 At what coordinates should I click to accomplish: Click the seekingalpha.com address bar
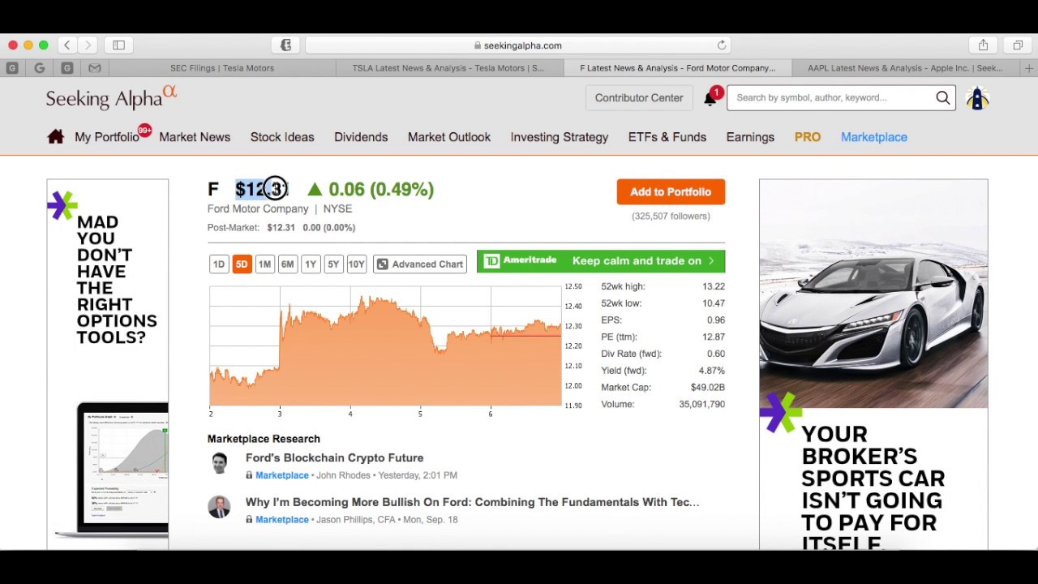(x=519, y=45)
